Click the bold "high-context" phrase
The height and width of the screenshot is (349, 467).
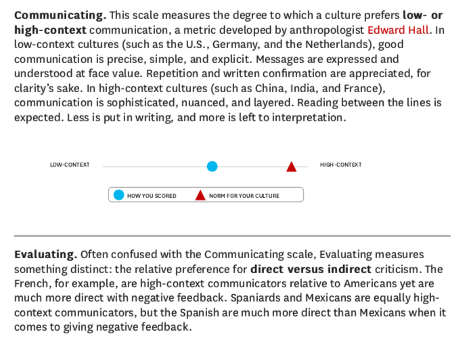[x=50, y=30]
